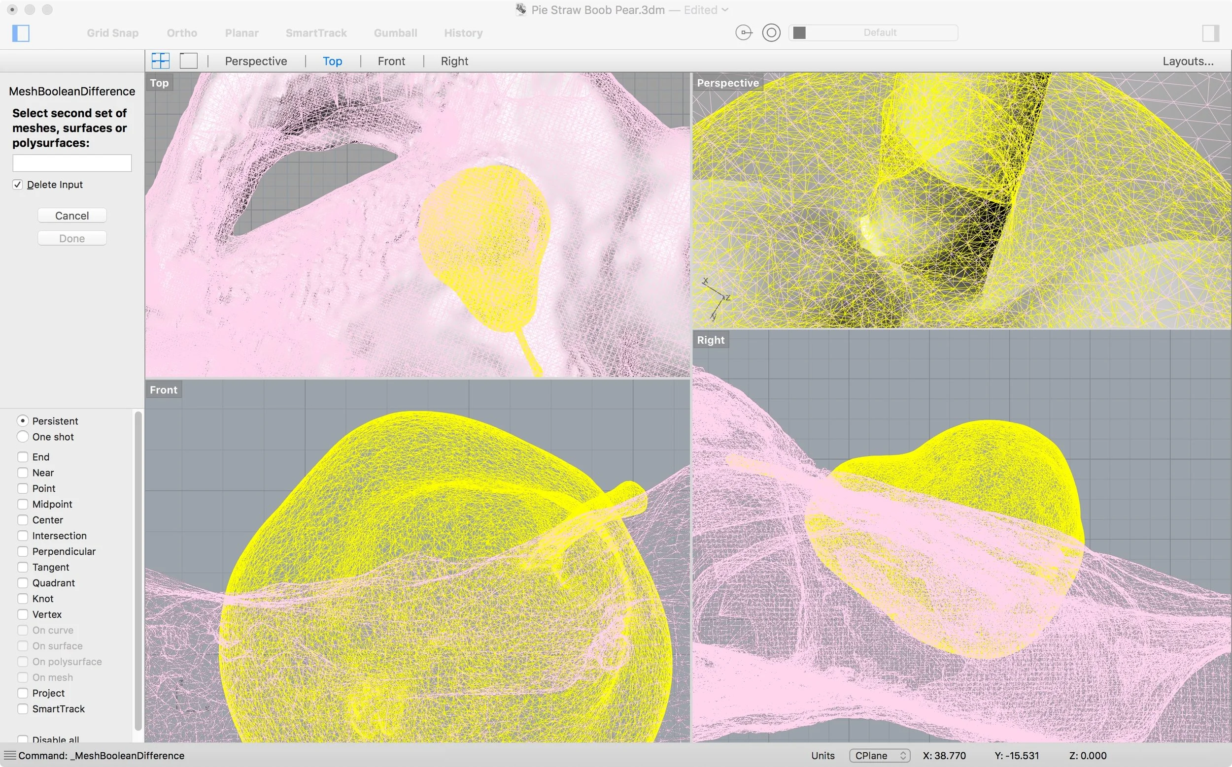Enable the Center object snap
Screen dimensions: 1232x767
click(22, 520)
